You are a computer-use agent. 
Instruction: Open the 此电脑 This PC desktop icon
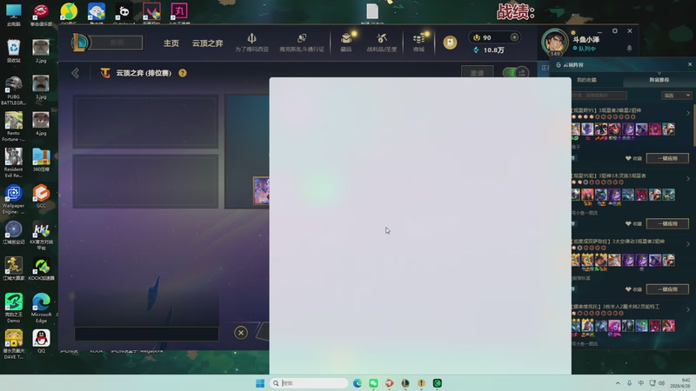pos(13,15)
